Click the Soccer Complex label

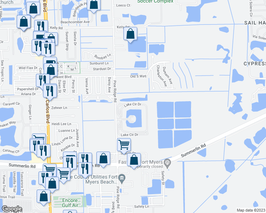coord(155,1)
